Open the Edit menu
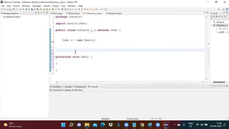Image resolution: width=229 pixels, height=129 pixels. point(9,6)
